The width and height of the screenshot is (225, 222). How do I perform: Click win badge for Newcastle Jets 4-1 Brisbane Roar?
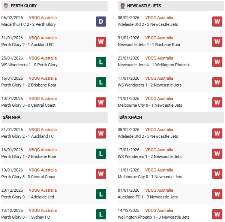coord(217,42)
